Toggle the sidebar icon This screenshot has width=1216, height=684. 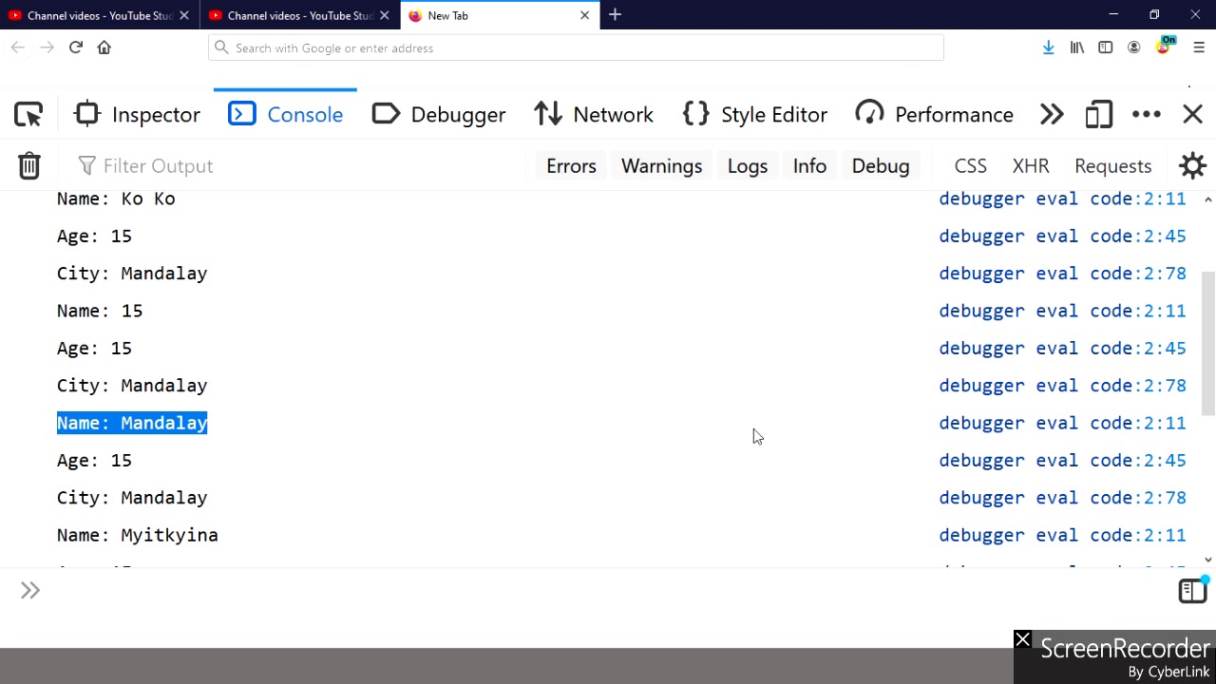[x=1105, y=47]
